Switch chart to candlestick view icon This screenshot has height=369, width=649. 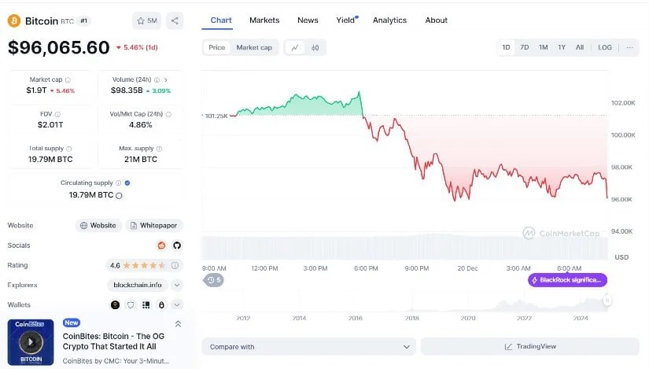pyautogui.click(x=315, y=47)
